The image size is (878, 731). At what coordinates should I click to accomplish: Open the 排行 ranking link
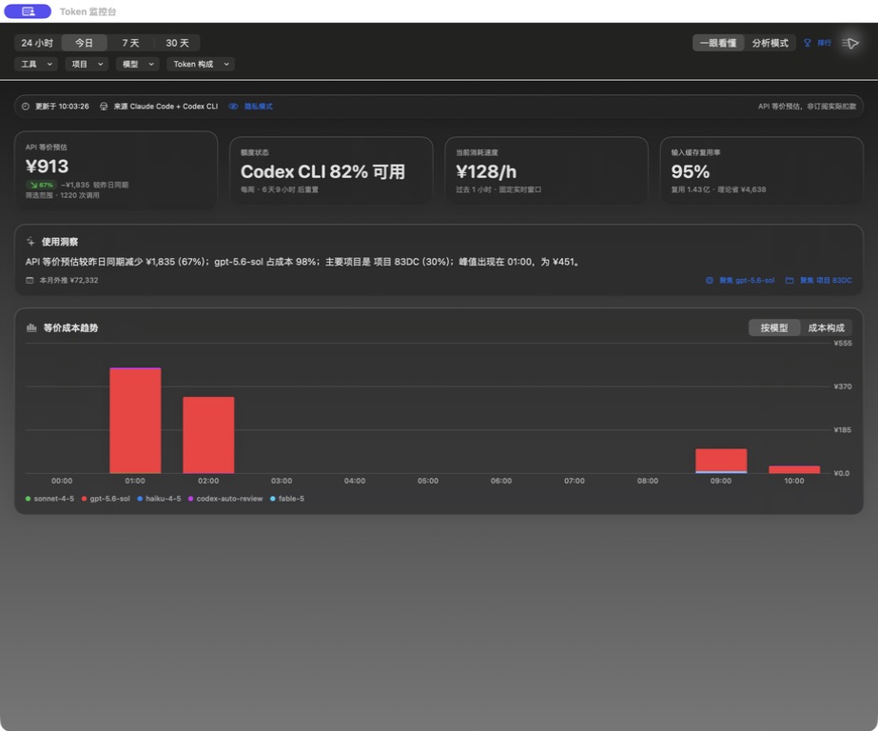[824, 43]
